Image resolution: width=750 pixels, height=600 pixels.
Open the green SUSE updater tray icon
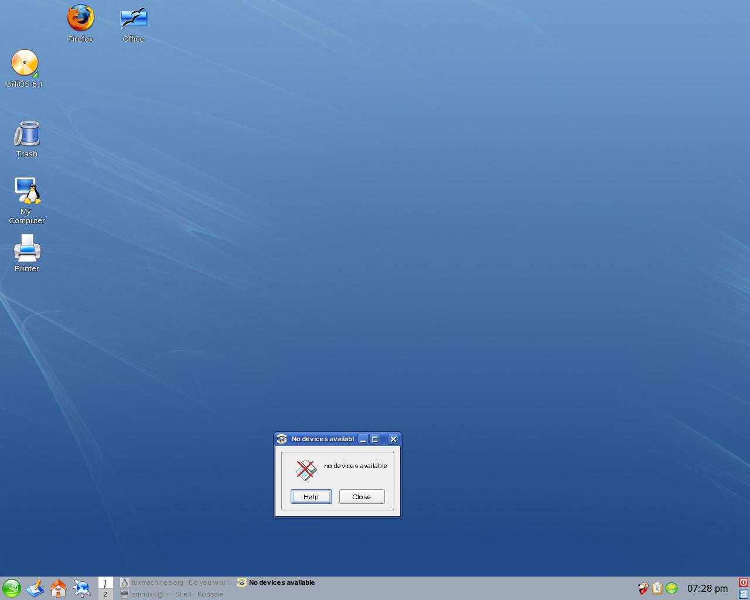(x=671, y=588)
